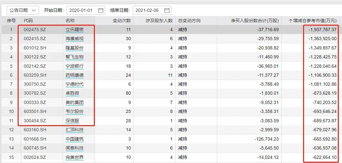342x163 pixels.
Task: Open calendar for start date 2020-01-01
Action: (x=101, y=11)
